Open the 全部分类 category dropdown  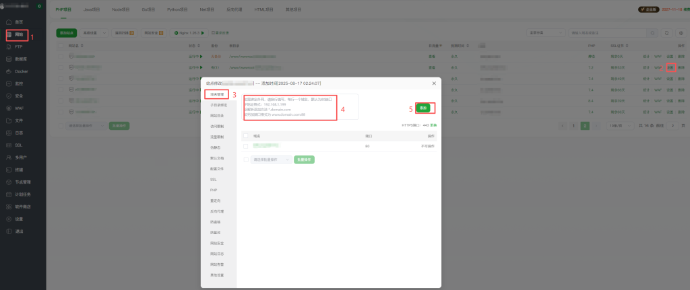tap(544, 32)
